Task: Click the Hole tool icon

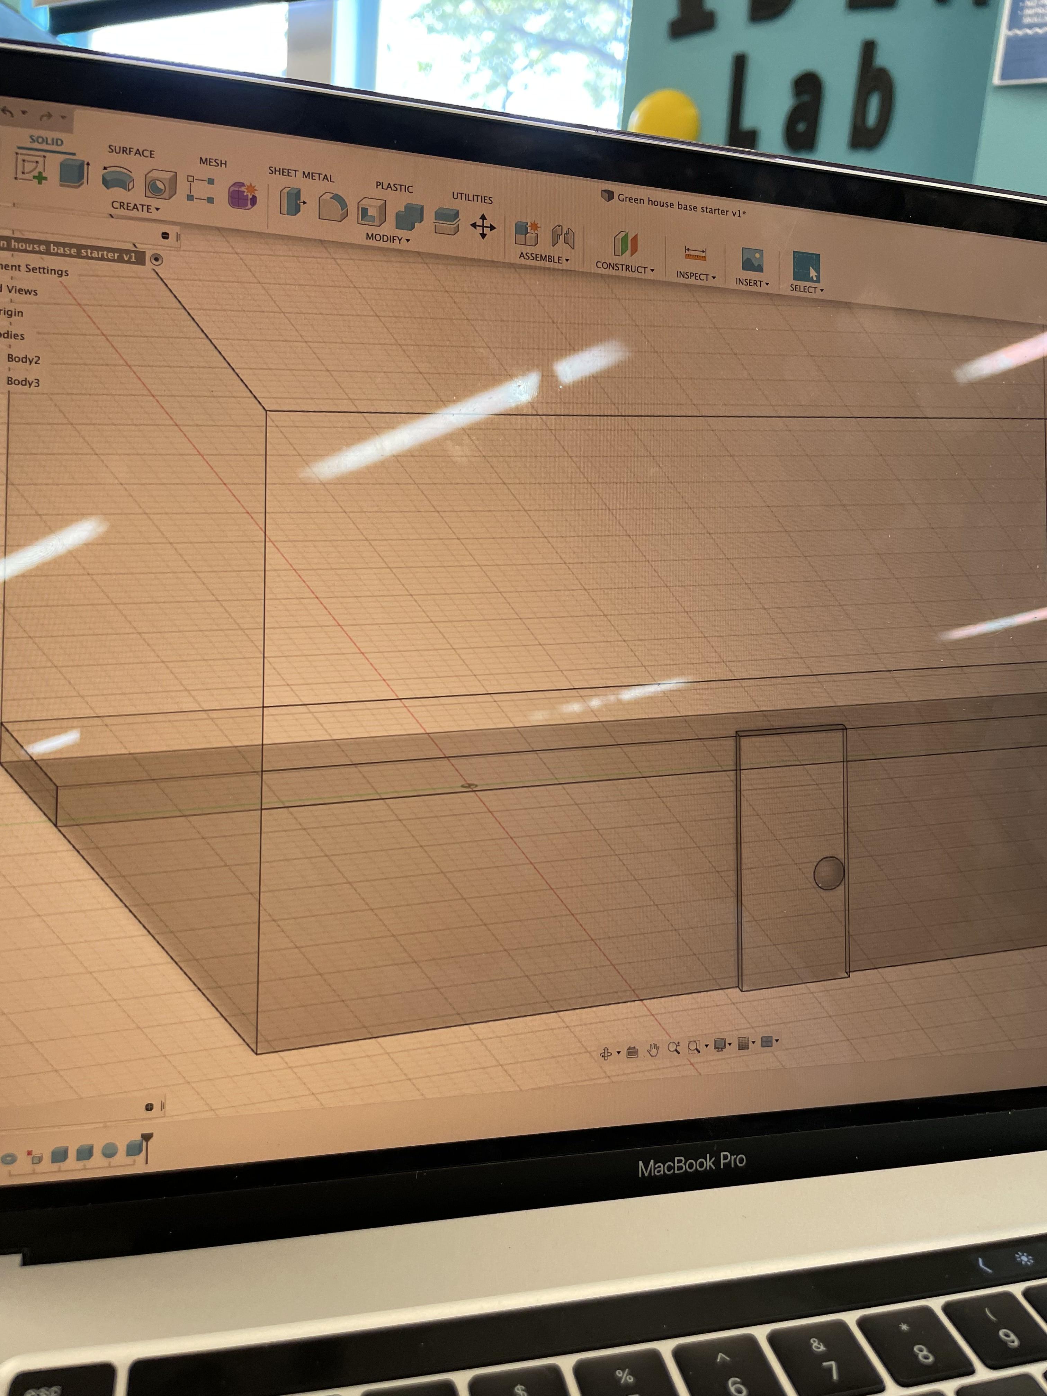Action: 160,185
